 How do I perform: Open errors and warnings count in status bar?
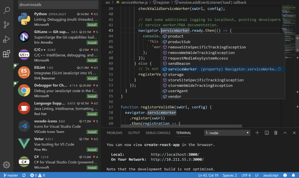tap(37, 175)
